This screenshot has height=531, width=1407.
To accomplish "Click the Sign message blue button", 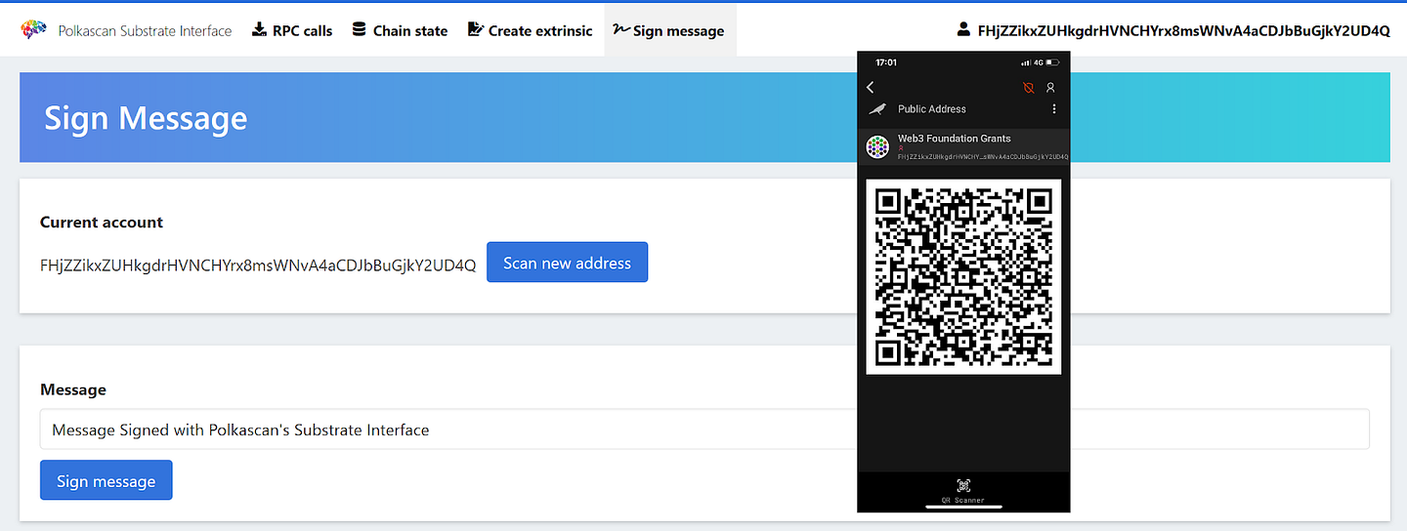I will coord(106,480).
